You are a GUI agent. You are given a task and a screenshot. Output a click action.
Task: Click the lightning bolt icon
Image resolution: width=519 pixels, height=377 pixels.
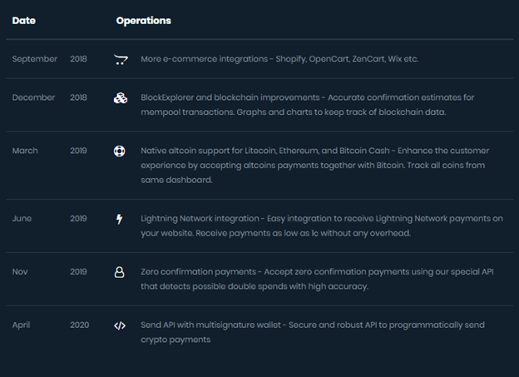(x=120, y=219)
